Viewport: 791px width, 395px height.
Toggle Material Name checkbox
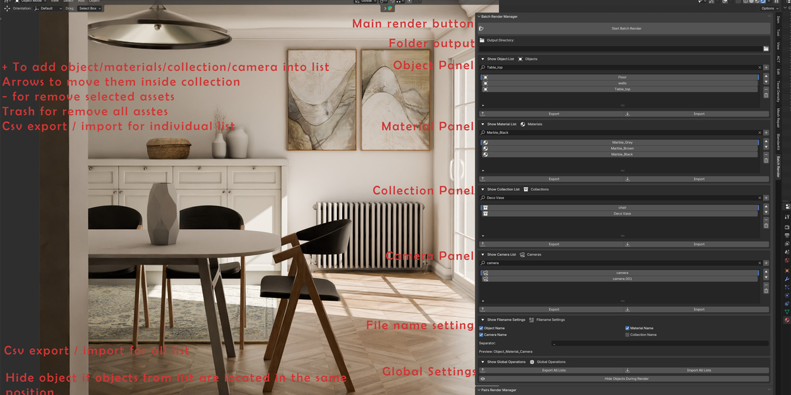pos(628,328)
